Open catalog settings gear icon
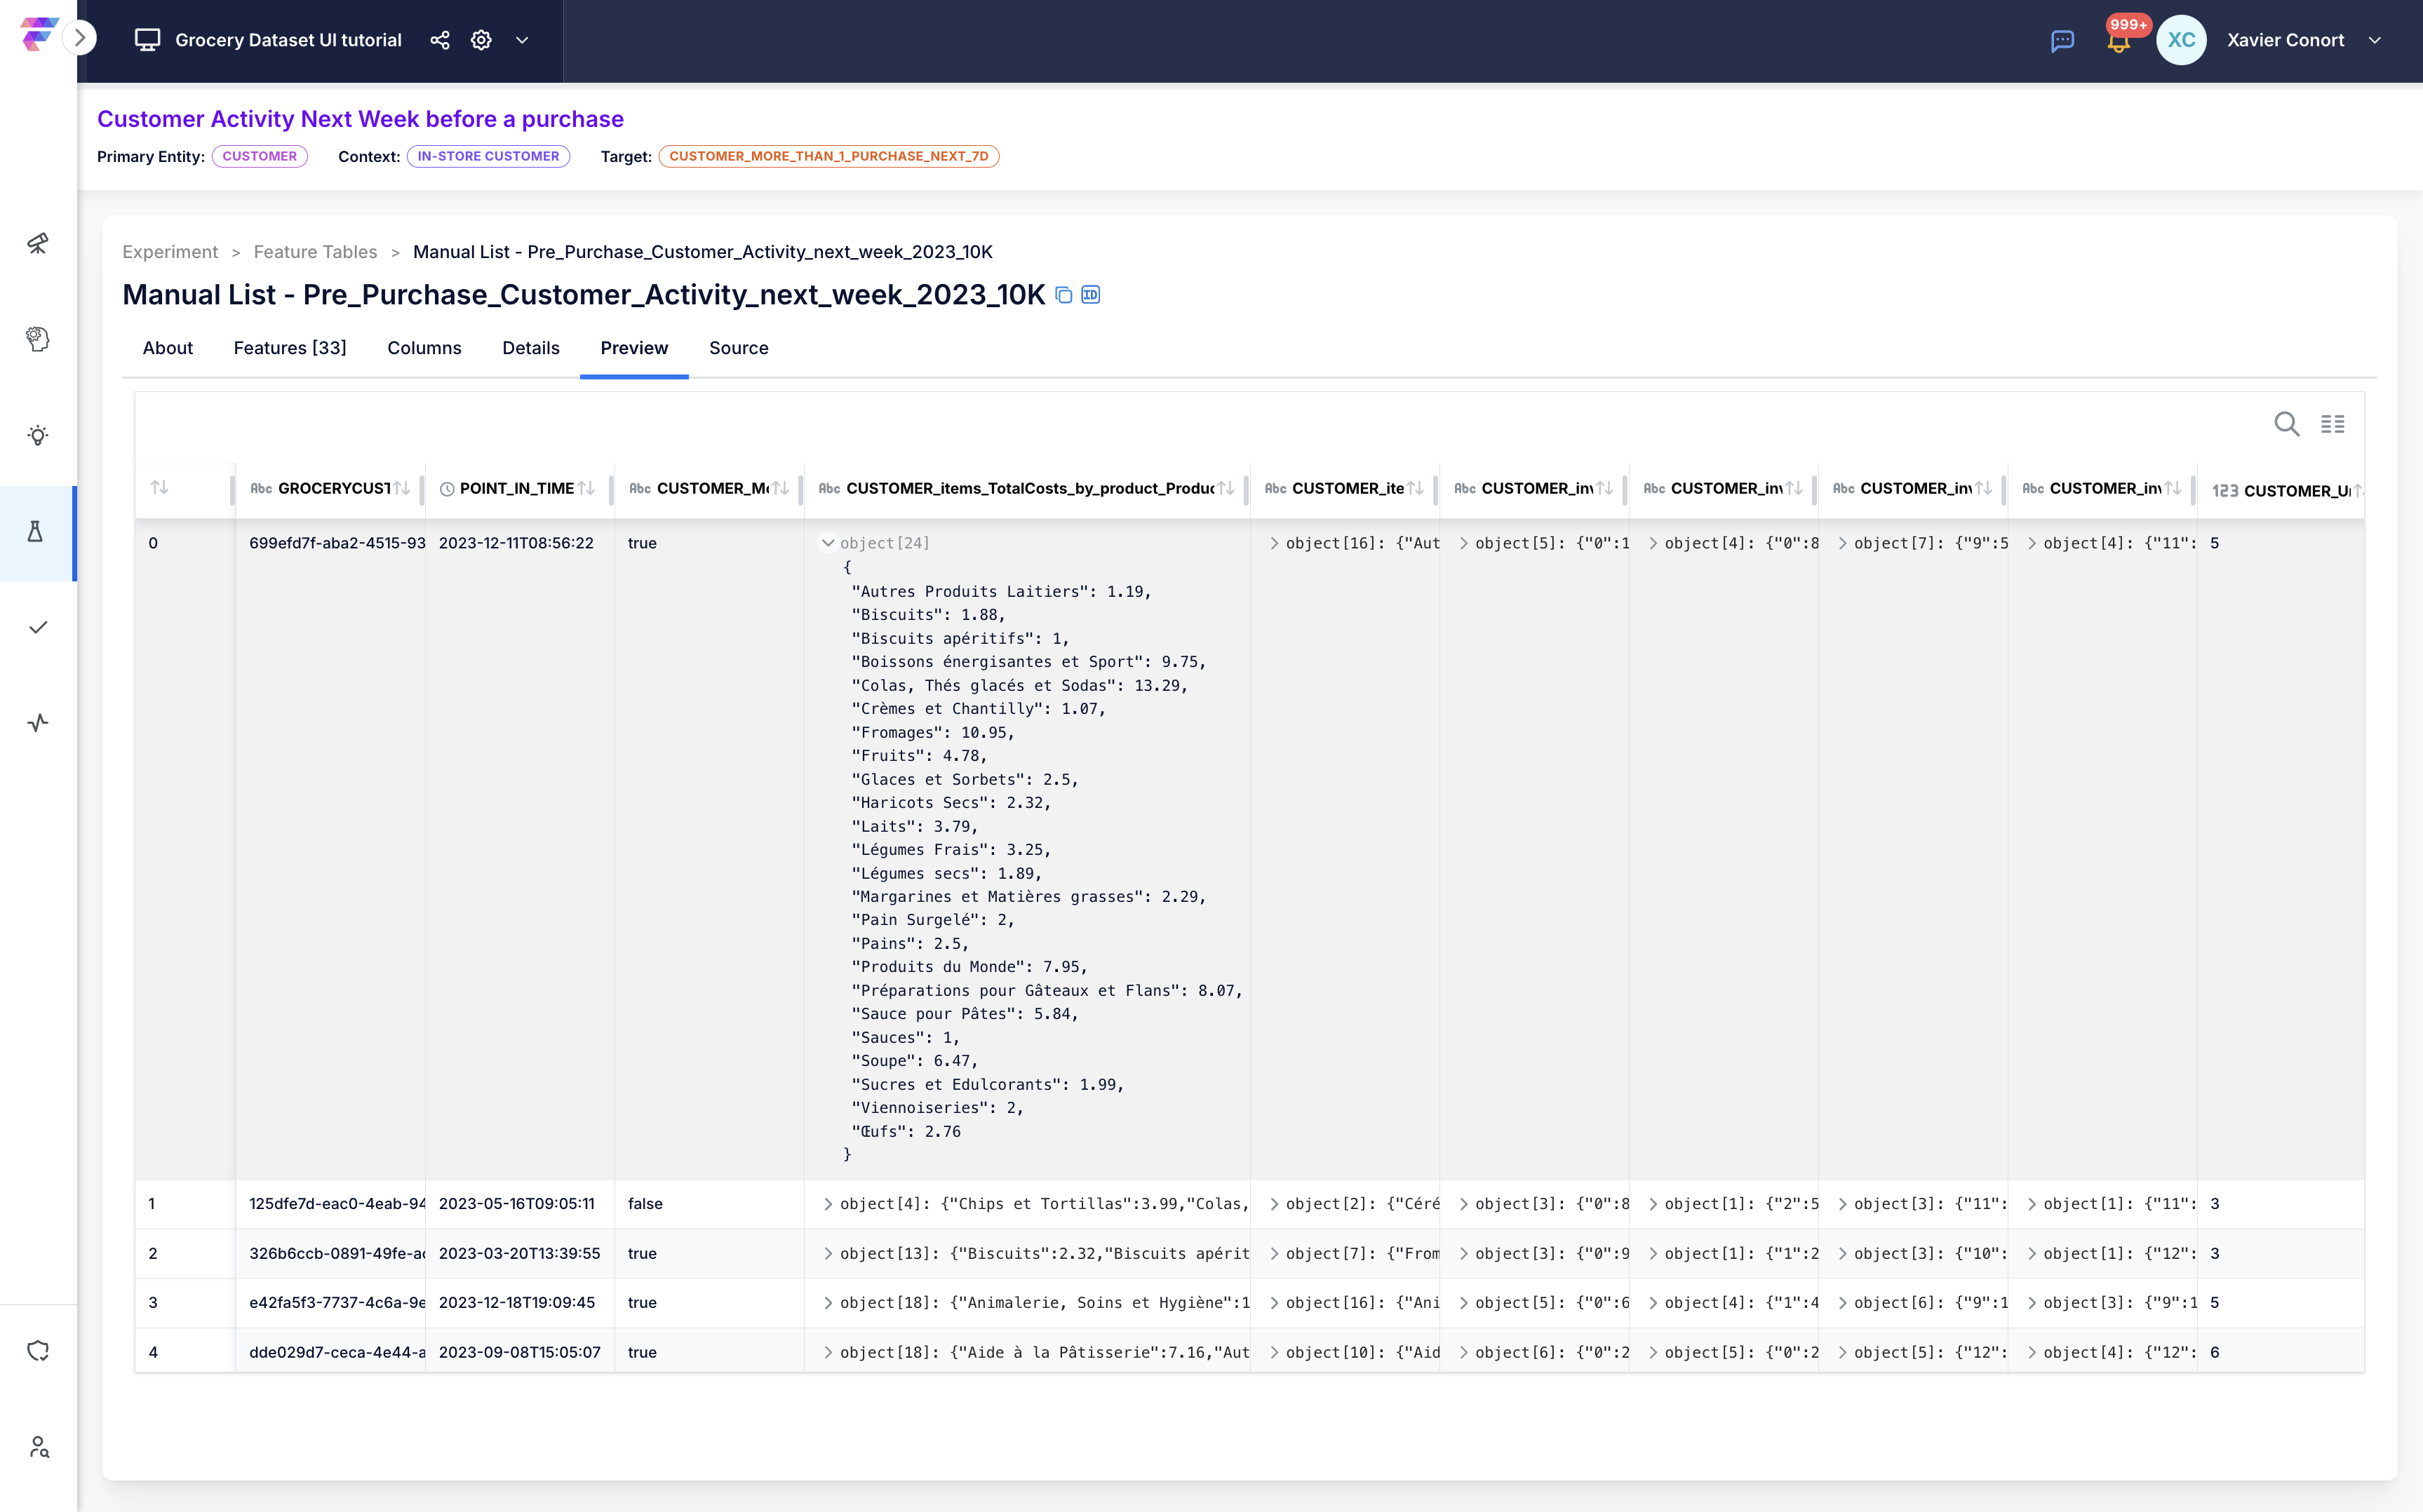 click(481, 40)
